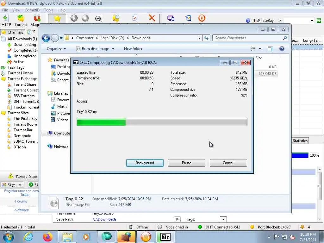Click the Explorer Help question mark icon

[x=282, y=49]
